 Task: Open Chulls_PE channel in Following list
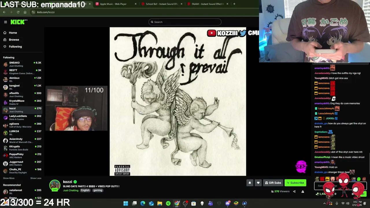pos(22,171)
